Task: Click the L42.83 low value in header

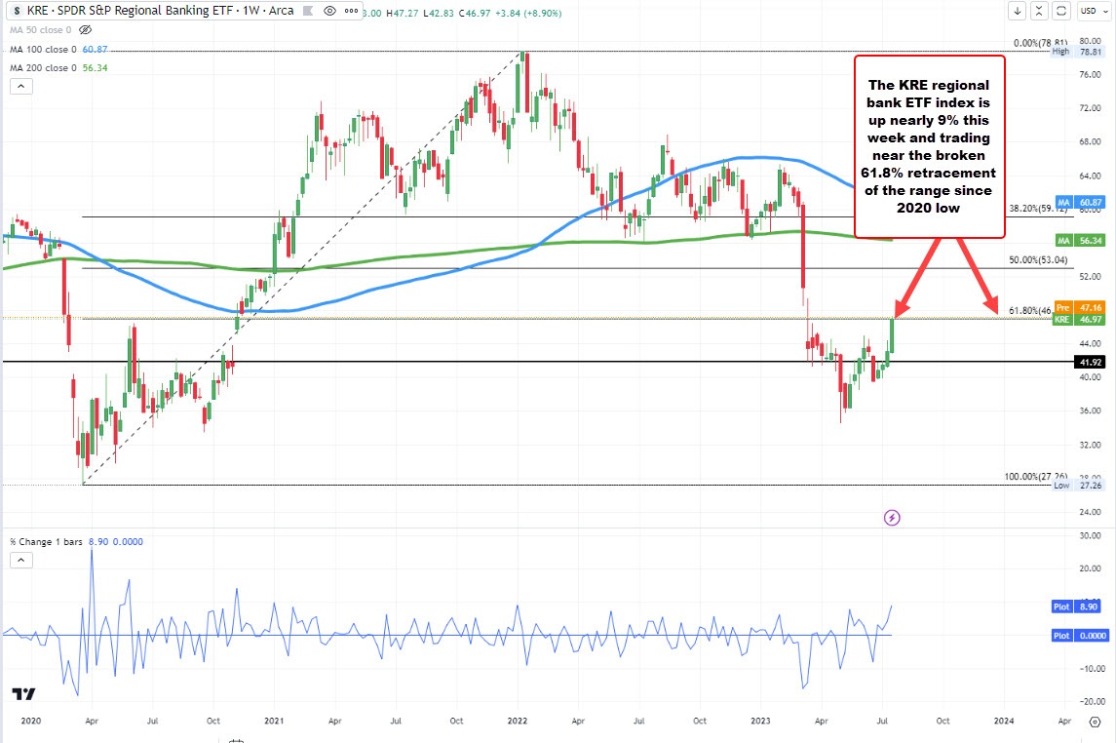Action: click(438, 13)
